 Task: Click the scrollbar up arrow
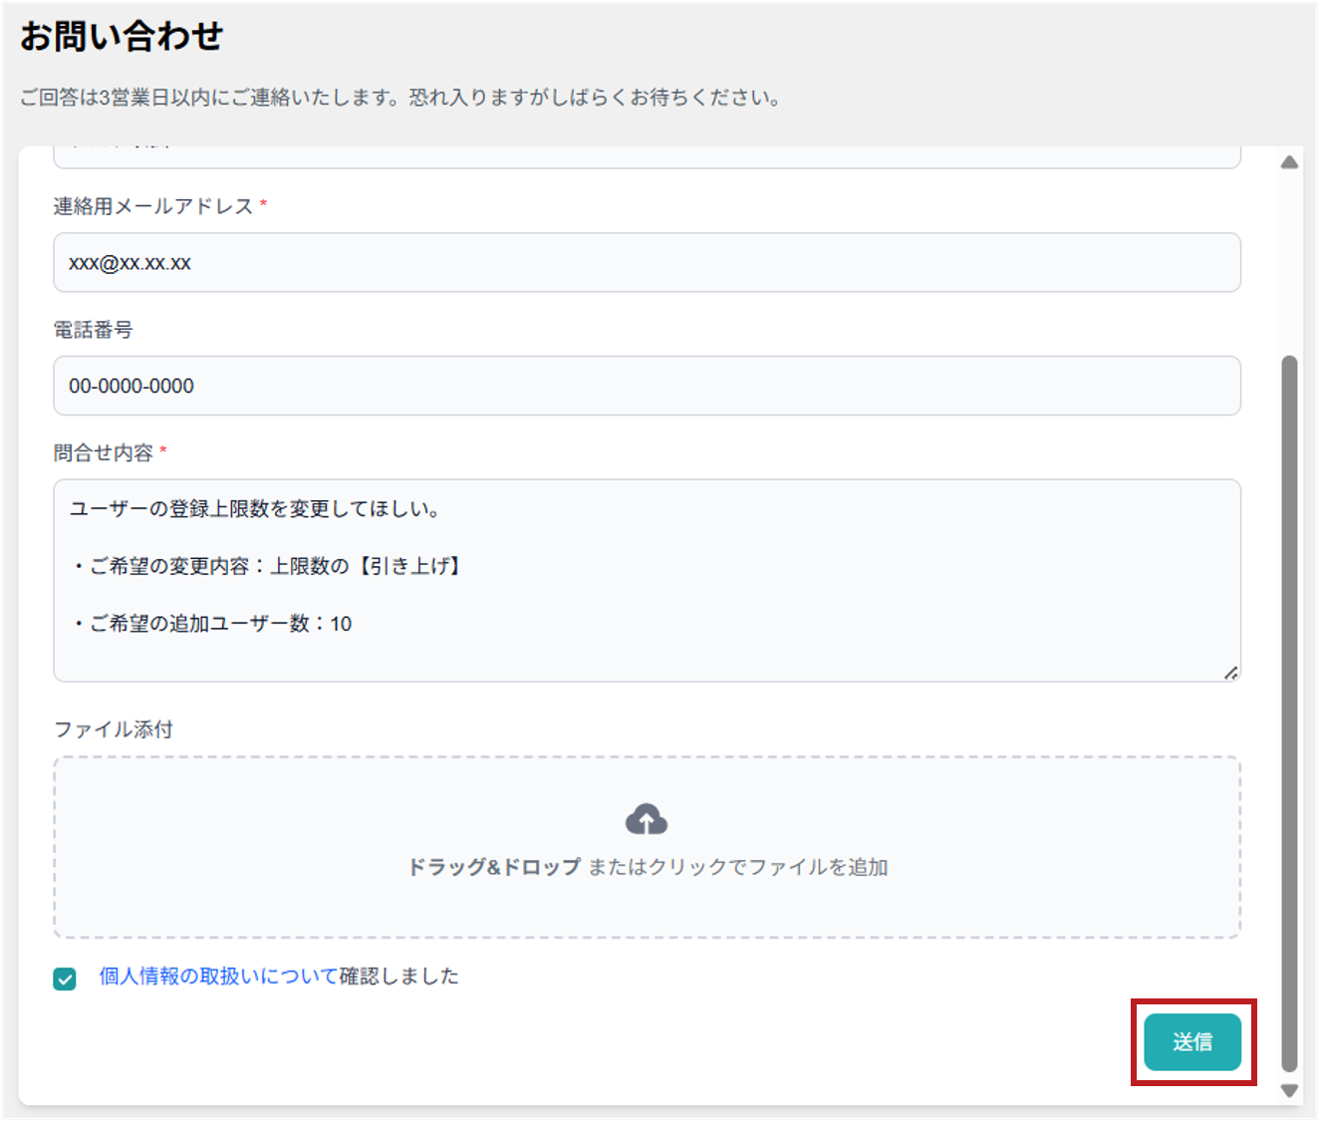[1289, 161]
